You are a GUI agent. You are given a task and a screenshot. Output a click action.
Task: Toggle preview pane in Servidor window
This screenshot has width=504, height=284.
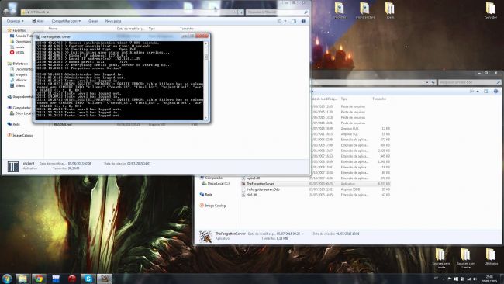point(486,92)
